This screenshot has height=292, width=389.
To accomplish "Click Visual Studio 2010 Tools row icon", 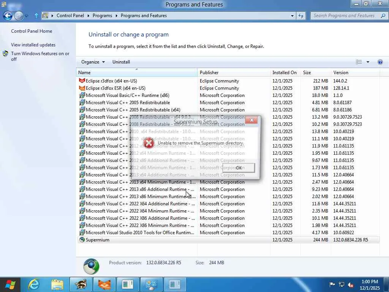I will pyautogui.click(x=82, y=233).
